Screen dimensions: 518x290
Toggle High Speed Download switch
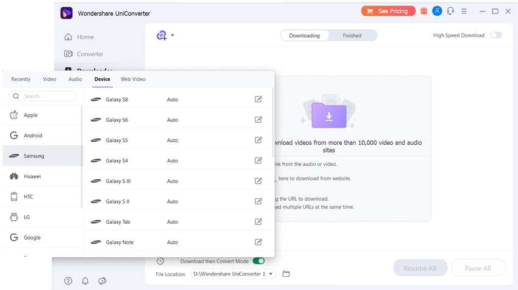click(496, 35)
